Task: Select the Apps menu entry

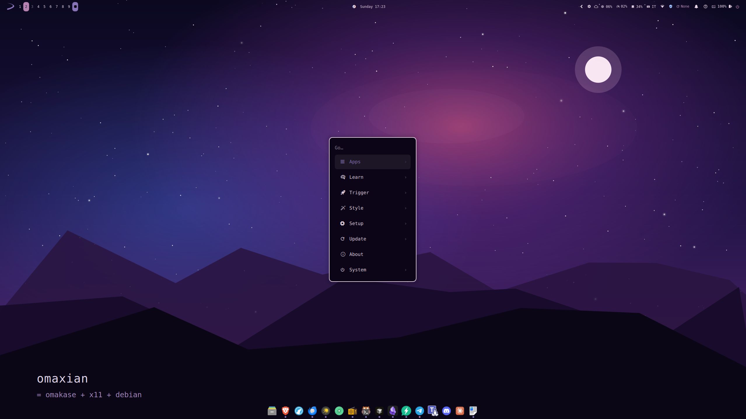Action: pyautogui.click(x=372, y=162)
